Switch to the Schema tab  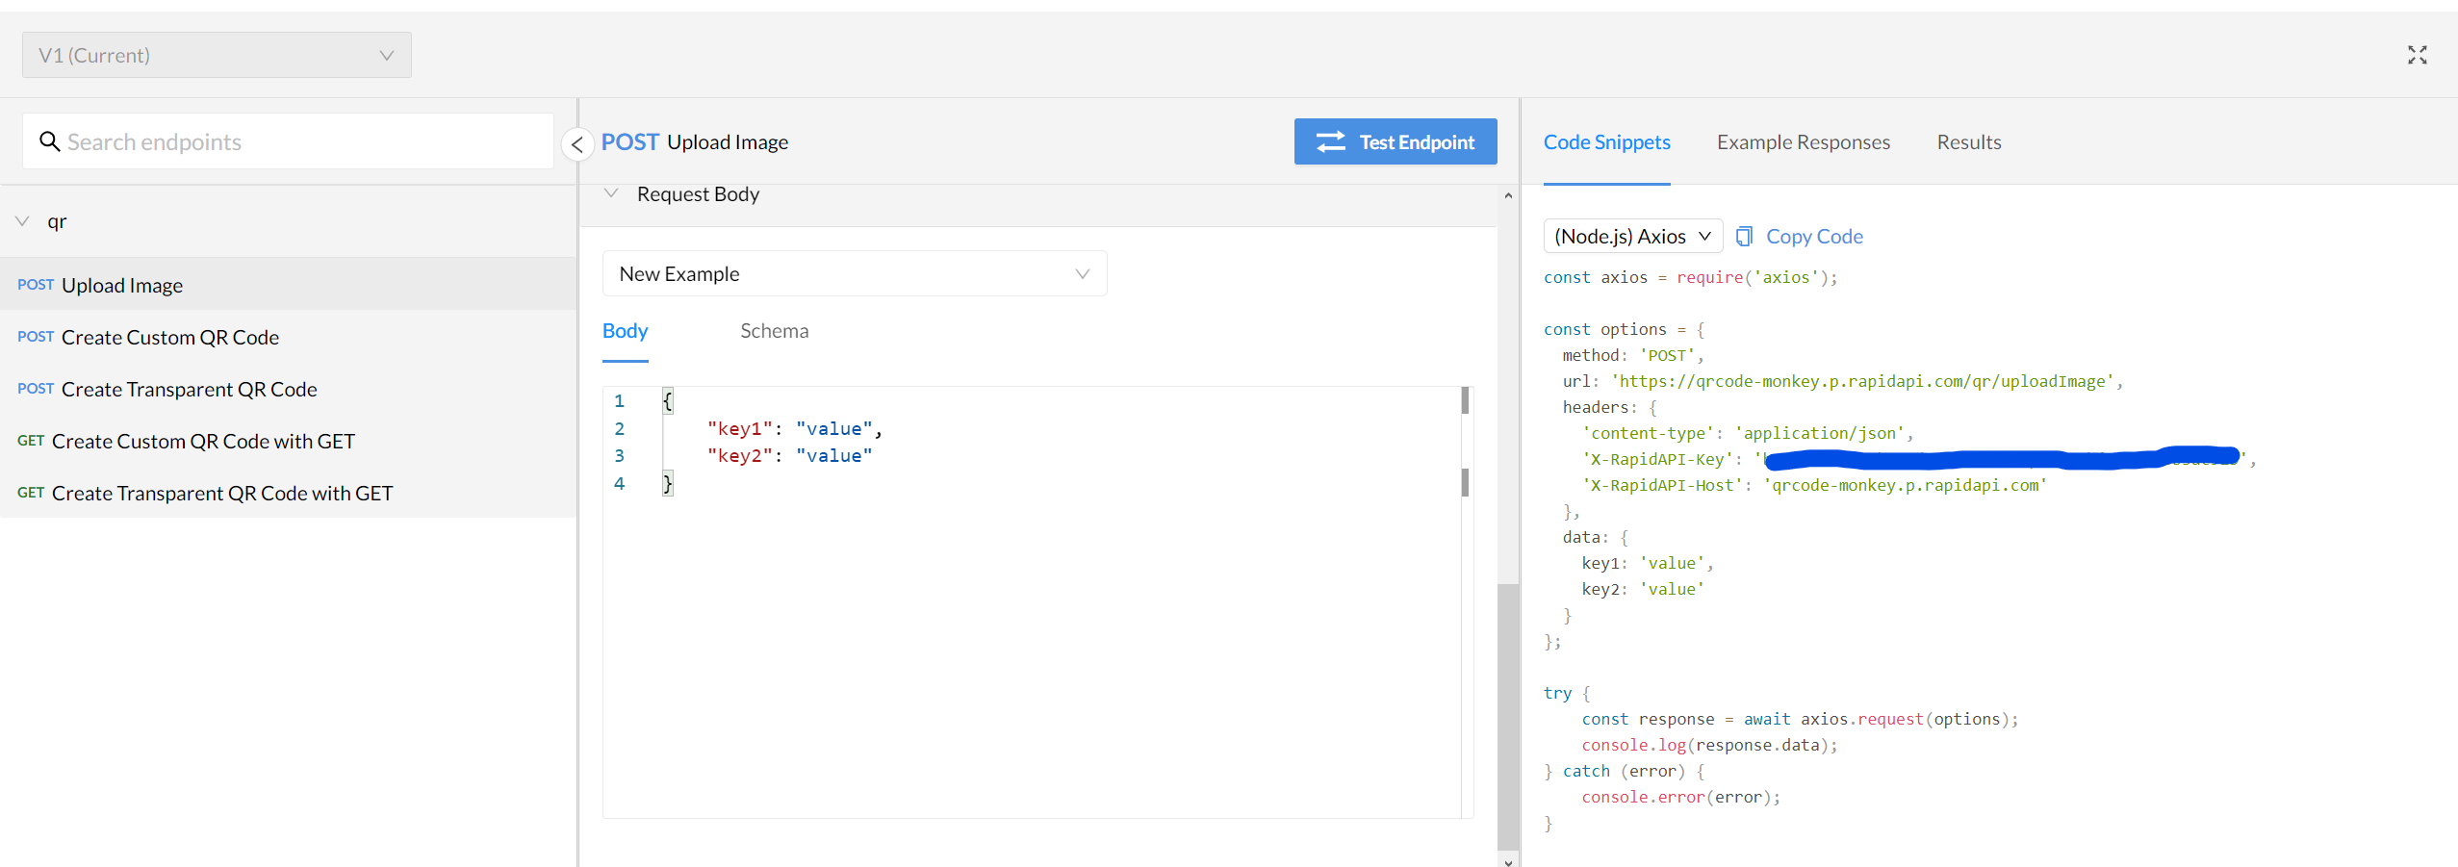774,331
